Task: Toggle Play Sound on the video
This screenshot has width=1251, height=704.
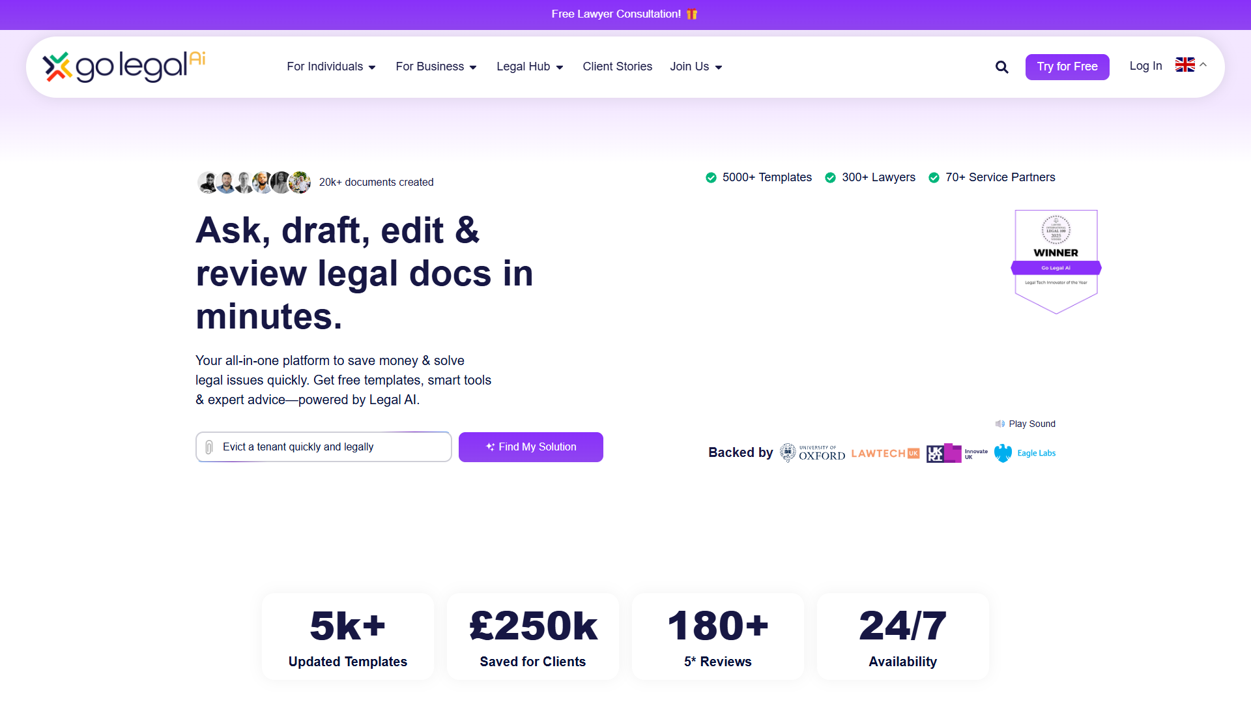Action: (x=1026, y=424)
